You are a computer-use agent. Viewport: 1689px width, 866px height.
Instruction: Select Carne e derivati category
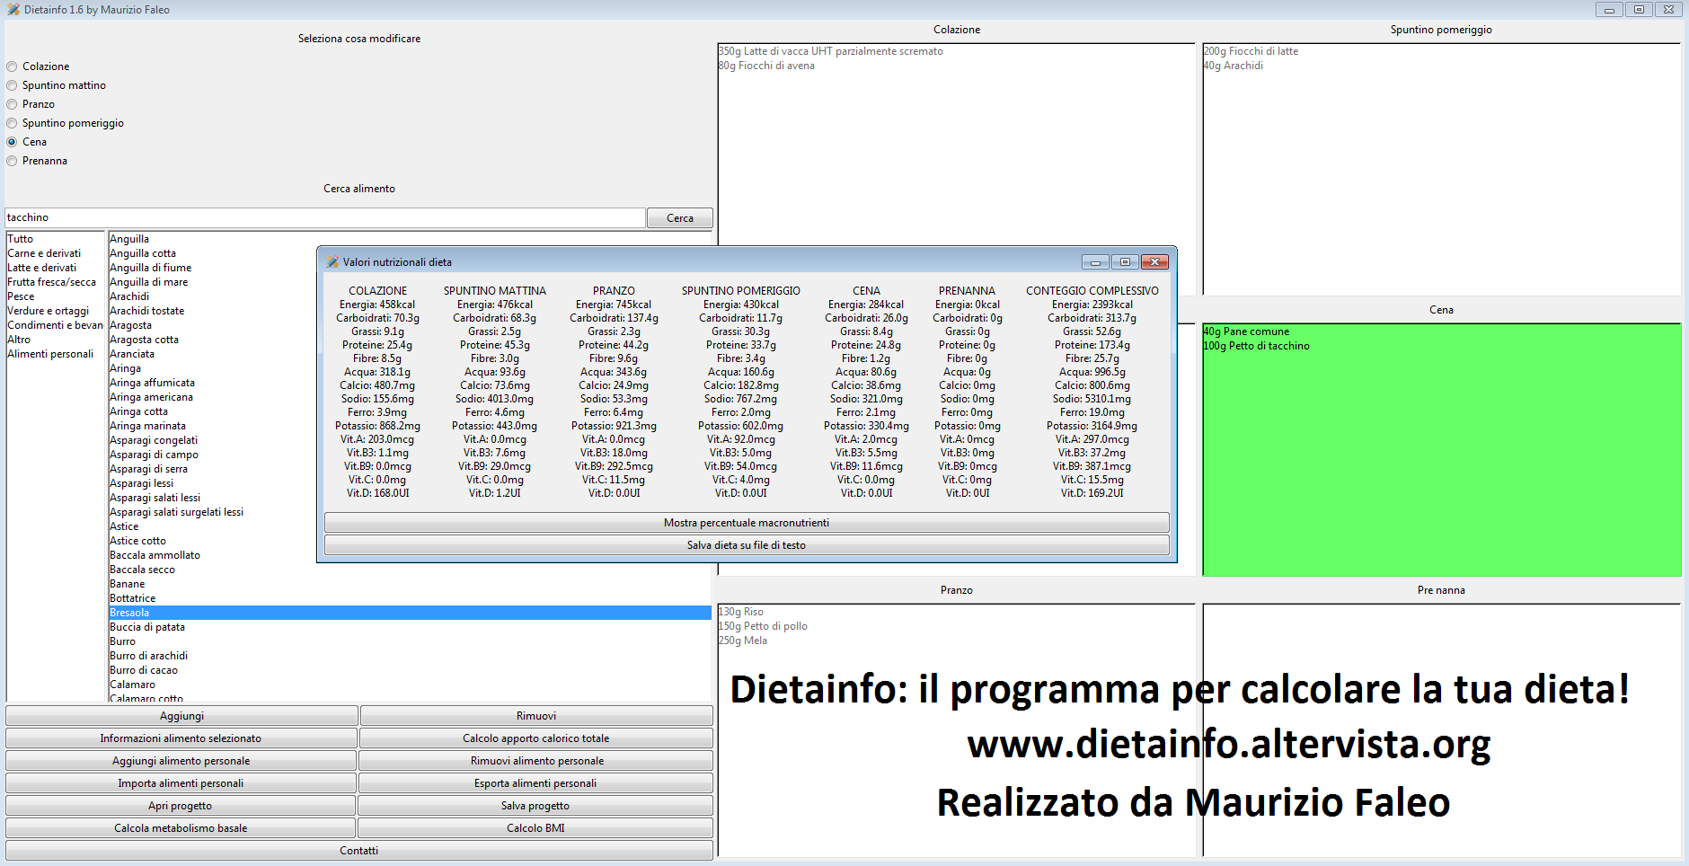pos(44,253)
